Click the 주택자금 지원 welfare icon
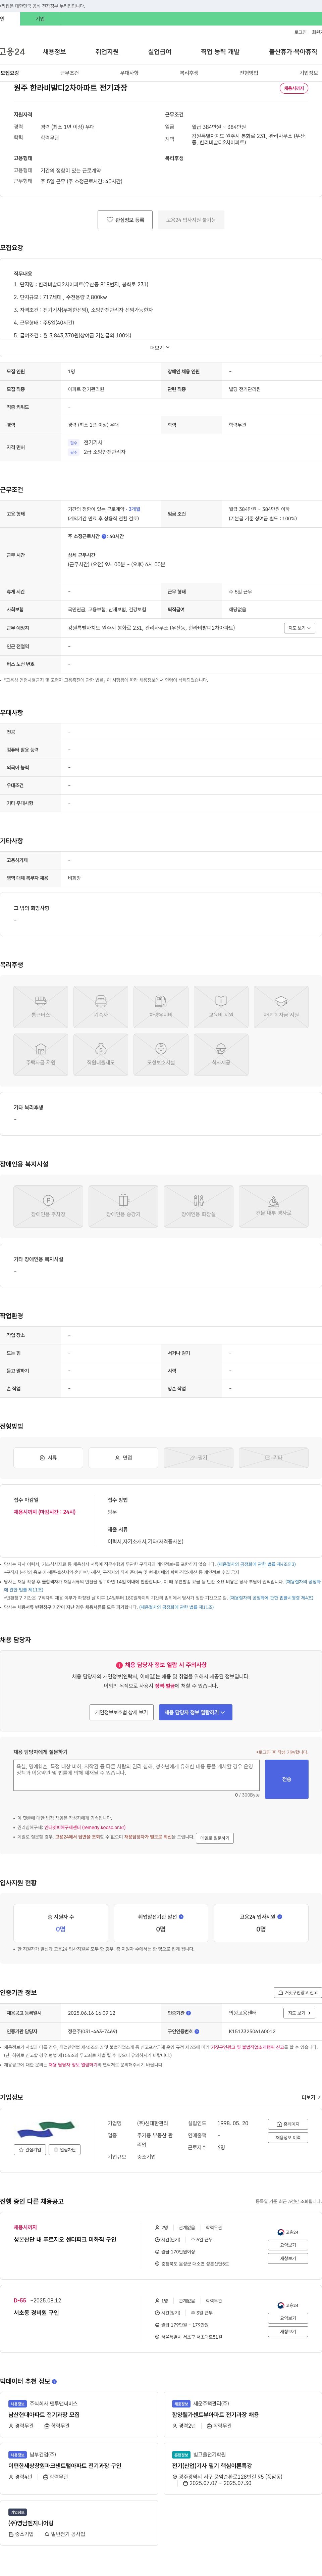Screen dimensions: 322x2576 (x=41, y=1055)
